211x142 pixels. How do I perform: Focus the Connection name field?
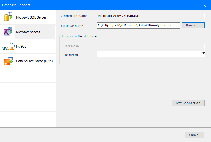151,16
